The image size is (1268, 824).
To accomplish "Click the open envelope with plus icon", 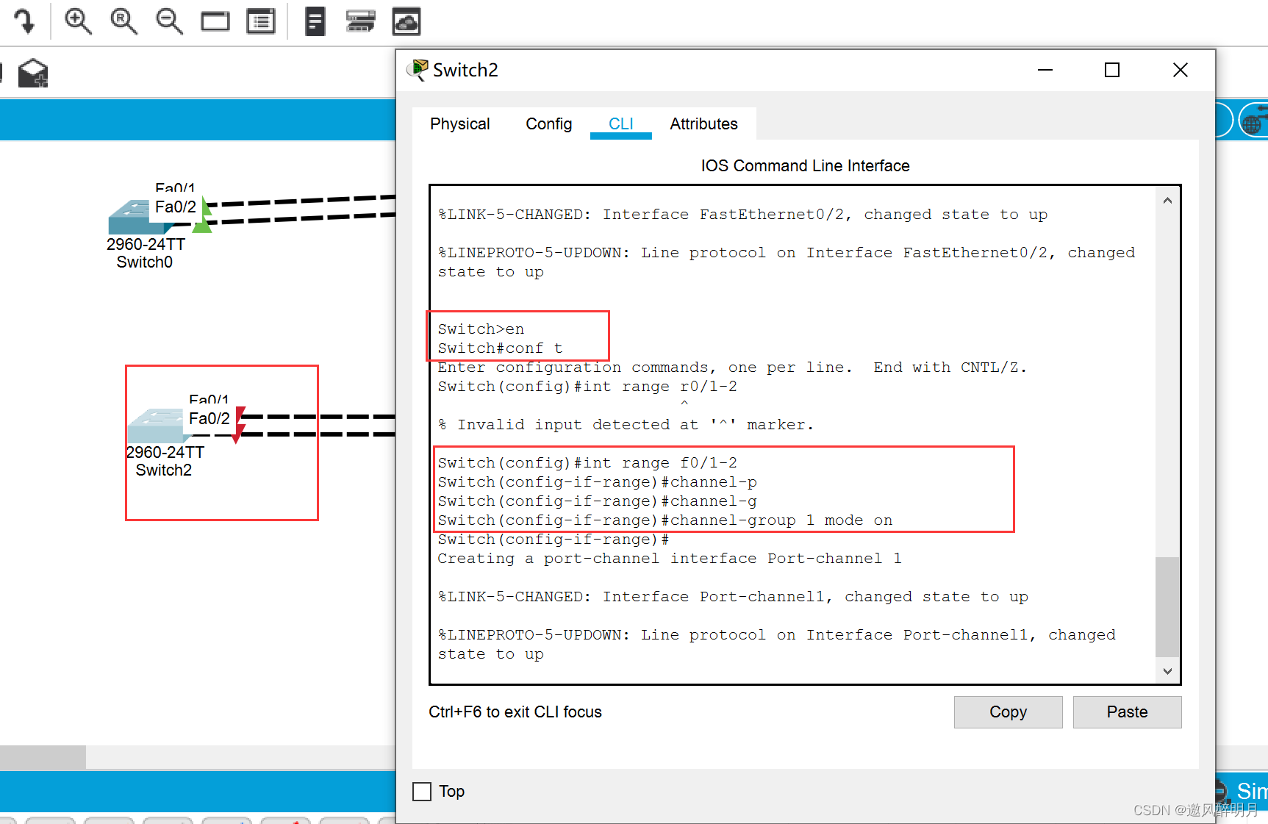I will pyautogui.click(x=33, y=74).
